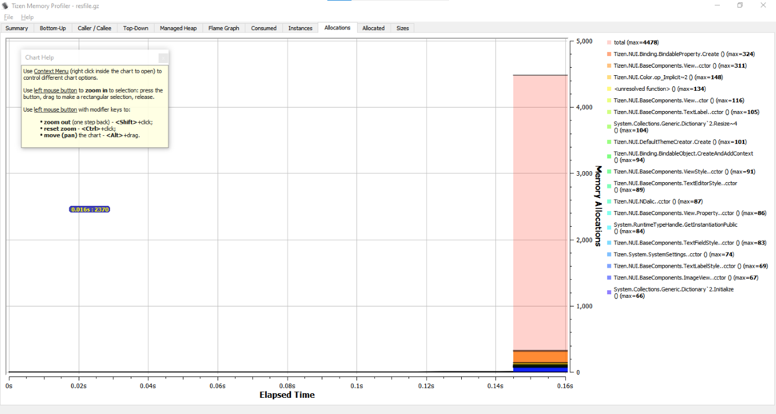Screen dimensions: 776x414
Task: Close the Chart Help popup
Action: point(163,58)
